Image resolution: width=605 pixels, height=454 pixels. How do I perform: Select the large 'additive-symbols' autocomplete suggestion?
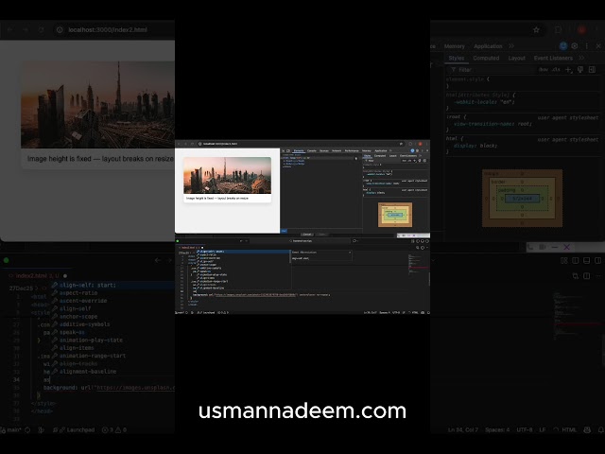click(x=84, y=324)
